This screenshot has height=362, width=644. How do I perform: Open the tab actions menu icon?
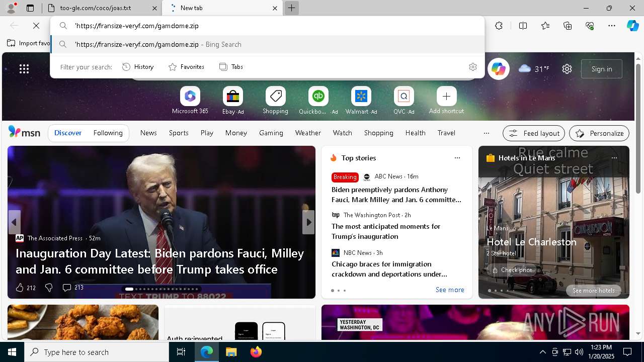click(30, 8)
